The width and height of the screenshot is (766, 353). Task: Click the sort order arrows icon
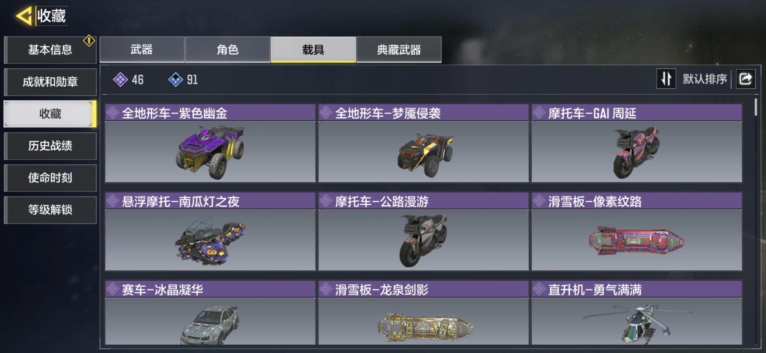coord(666,79)
